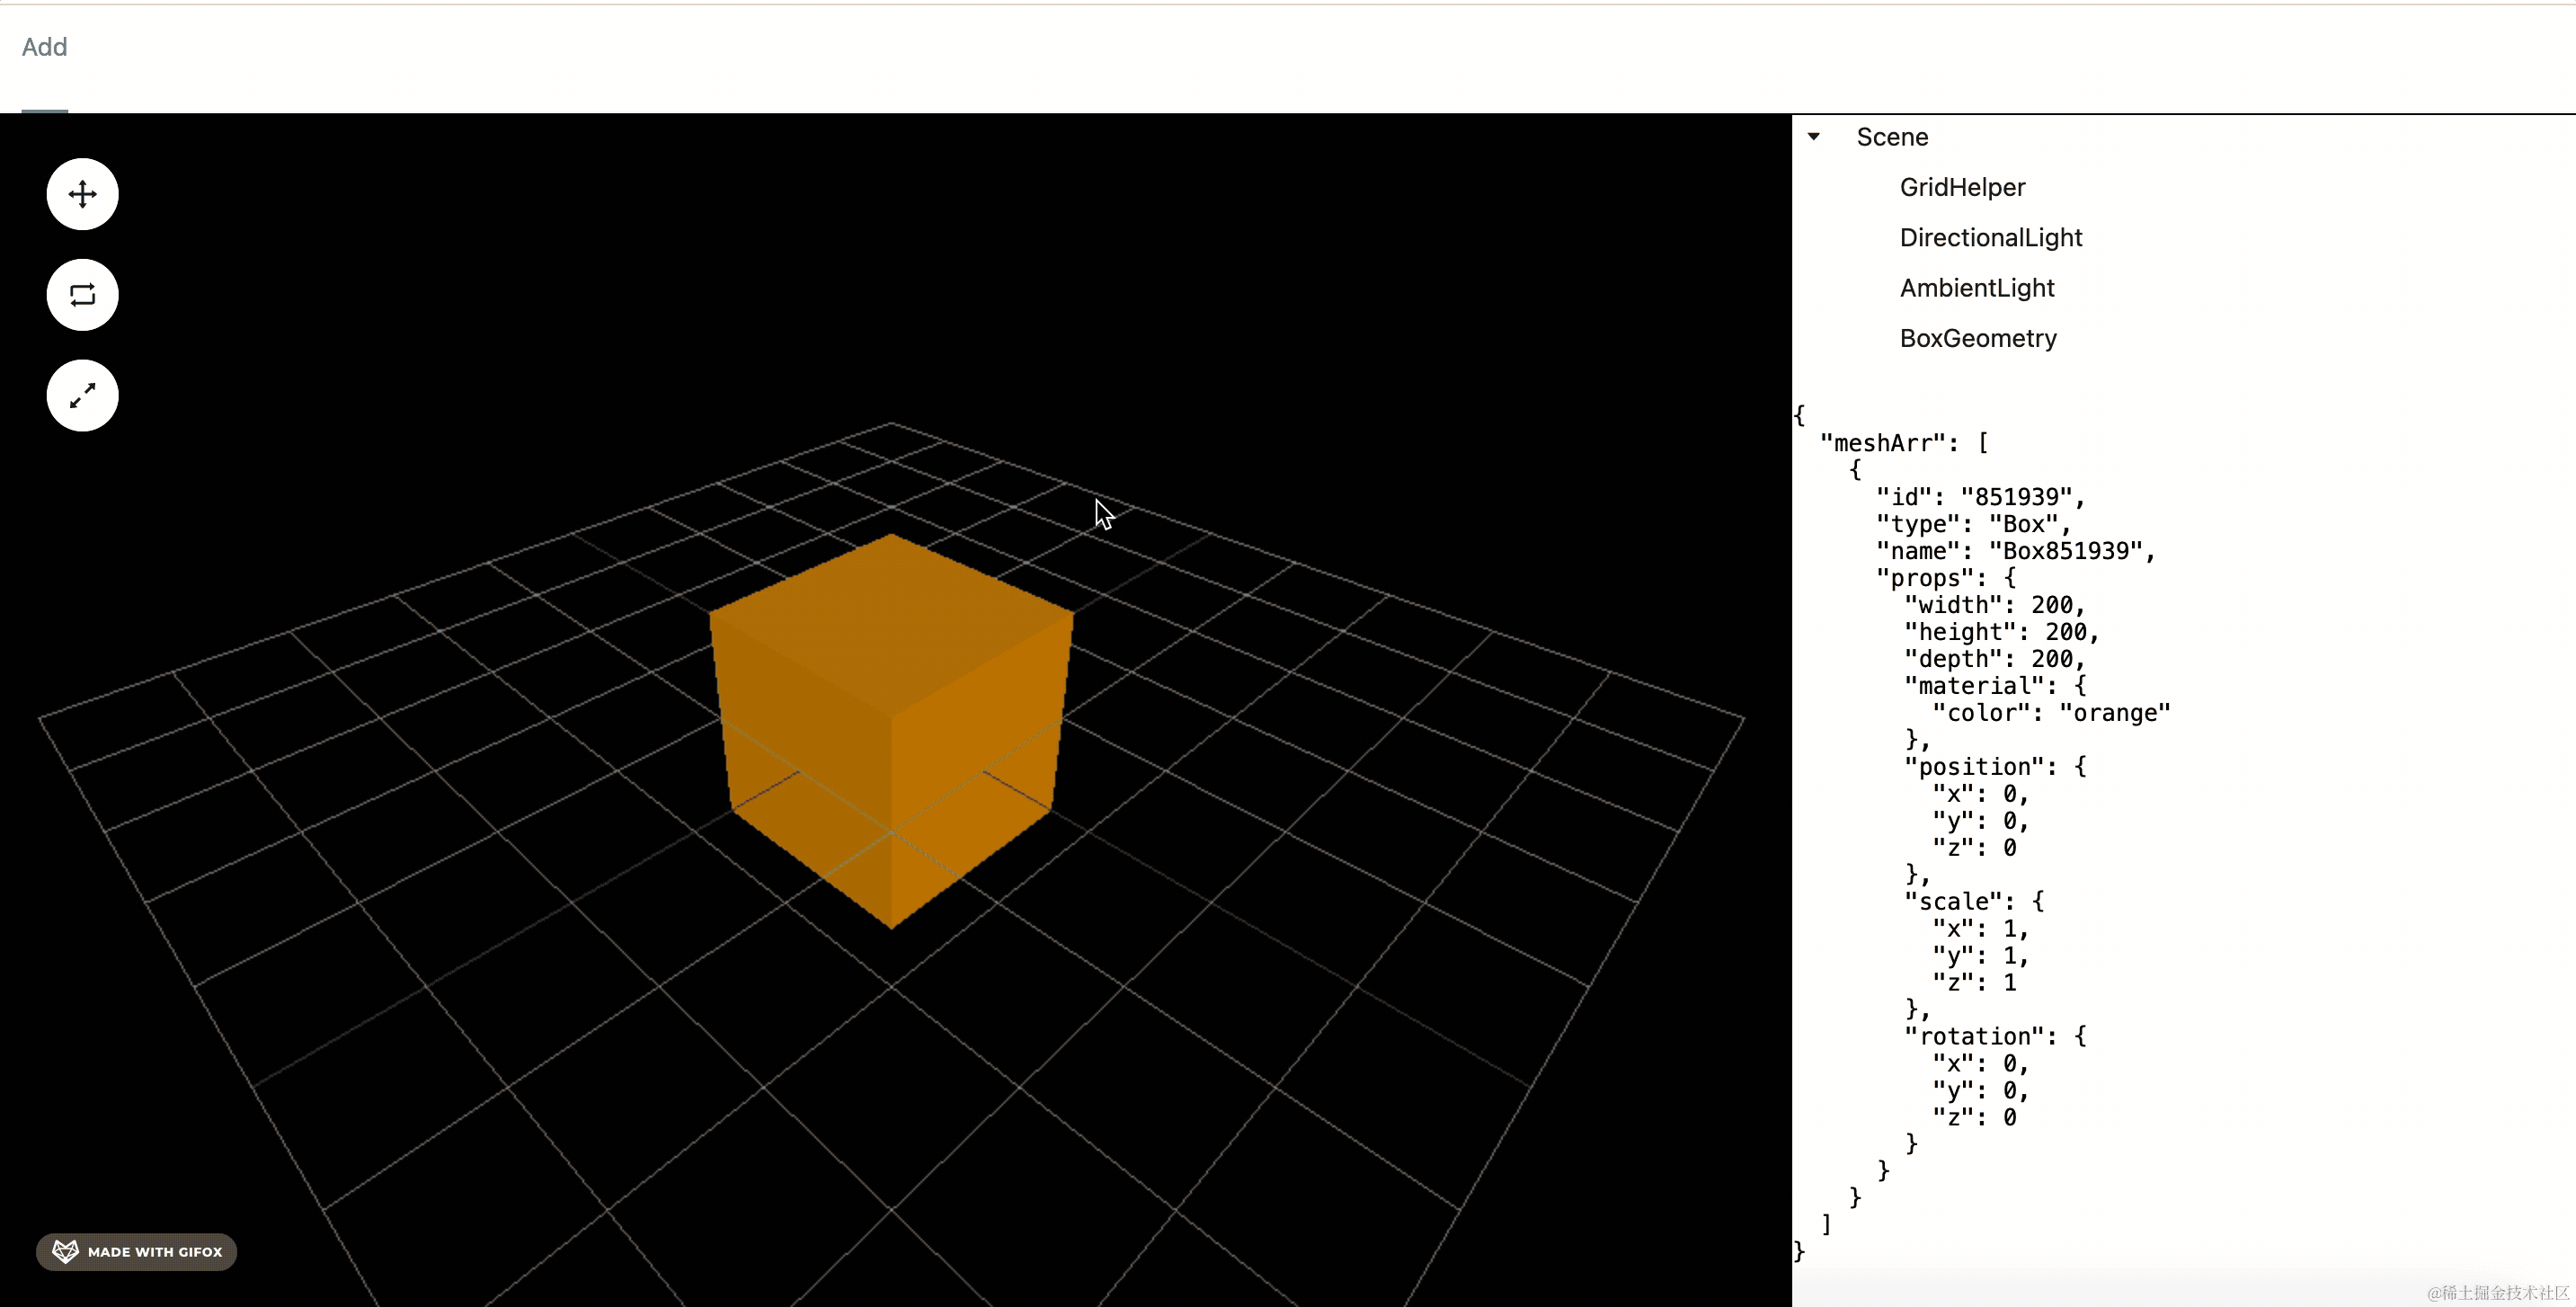Screen dimensions: 2576x1307
Task: Click the "id": "851939" JSON line
Action: click(x=1980, y=497)
